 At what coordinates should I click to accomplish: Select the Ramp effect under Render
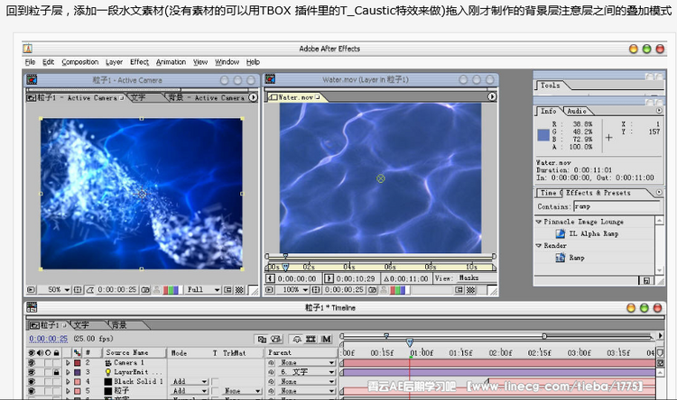(x=570, y=258)
